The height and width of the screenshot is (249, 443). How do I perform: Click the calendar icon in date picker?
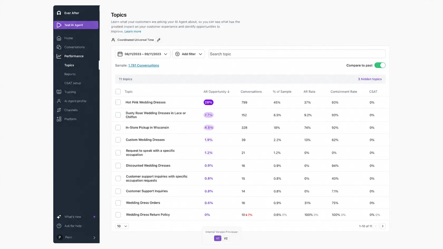[x=120, y=54]
